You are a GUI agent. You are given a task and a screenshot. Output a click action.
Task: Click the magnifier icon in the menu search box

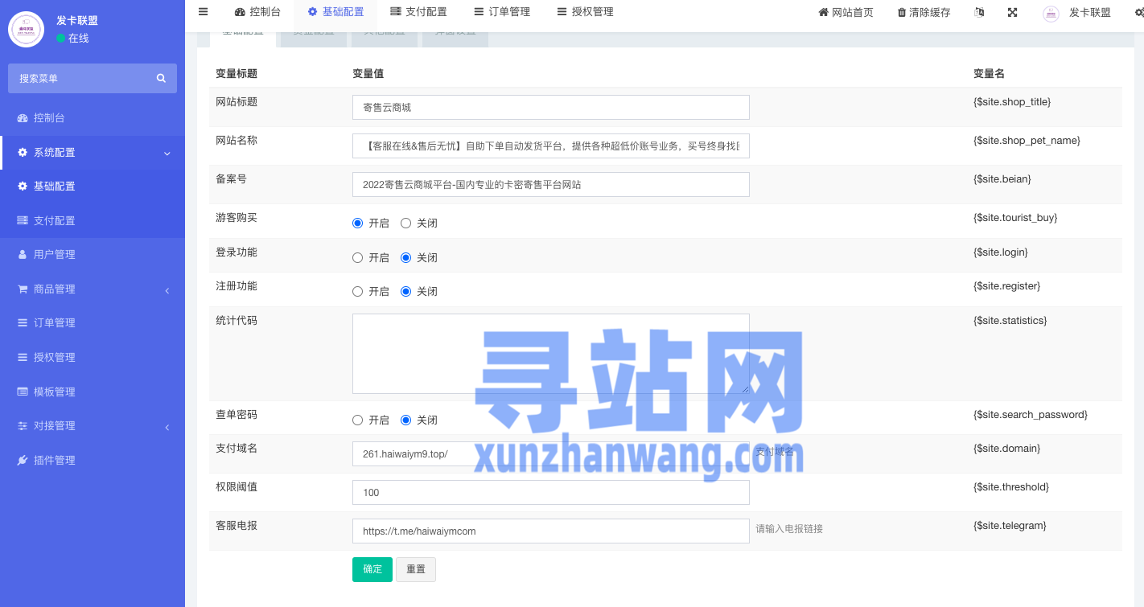click(161, 78)
